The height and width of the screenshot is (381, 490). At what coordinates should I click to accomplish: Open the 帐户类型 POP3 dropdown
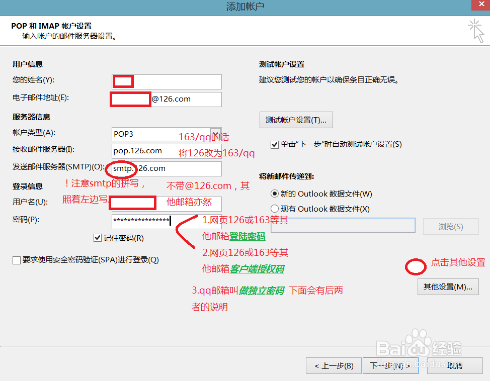216,134
